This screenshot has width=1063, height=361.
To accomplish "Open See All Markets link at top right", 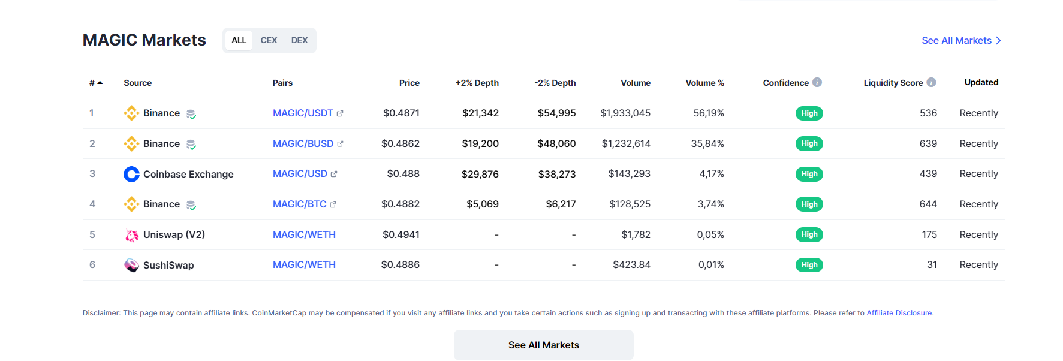I will point(962,41).
